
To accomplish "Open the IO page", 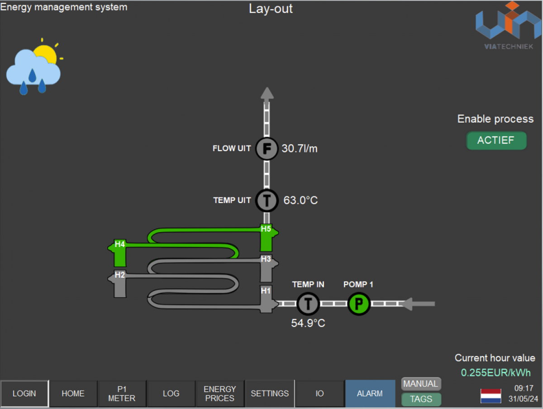I will click(x=319, y=394).
